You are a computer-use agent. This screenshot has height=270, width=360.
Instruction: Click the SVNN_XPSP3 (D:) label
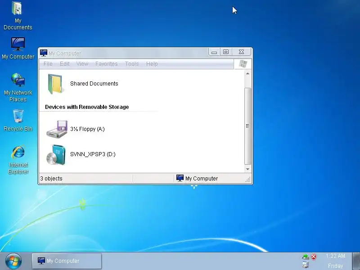point(93,154)
